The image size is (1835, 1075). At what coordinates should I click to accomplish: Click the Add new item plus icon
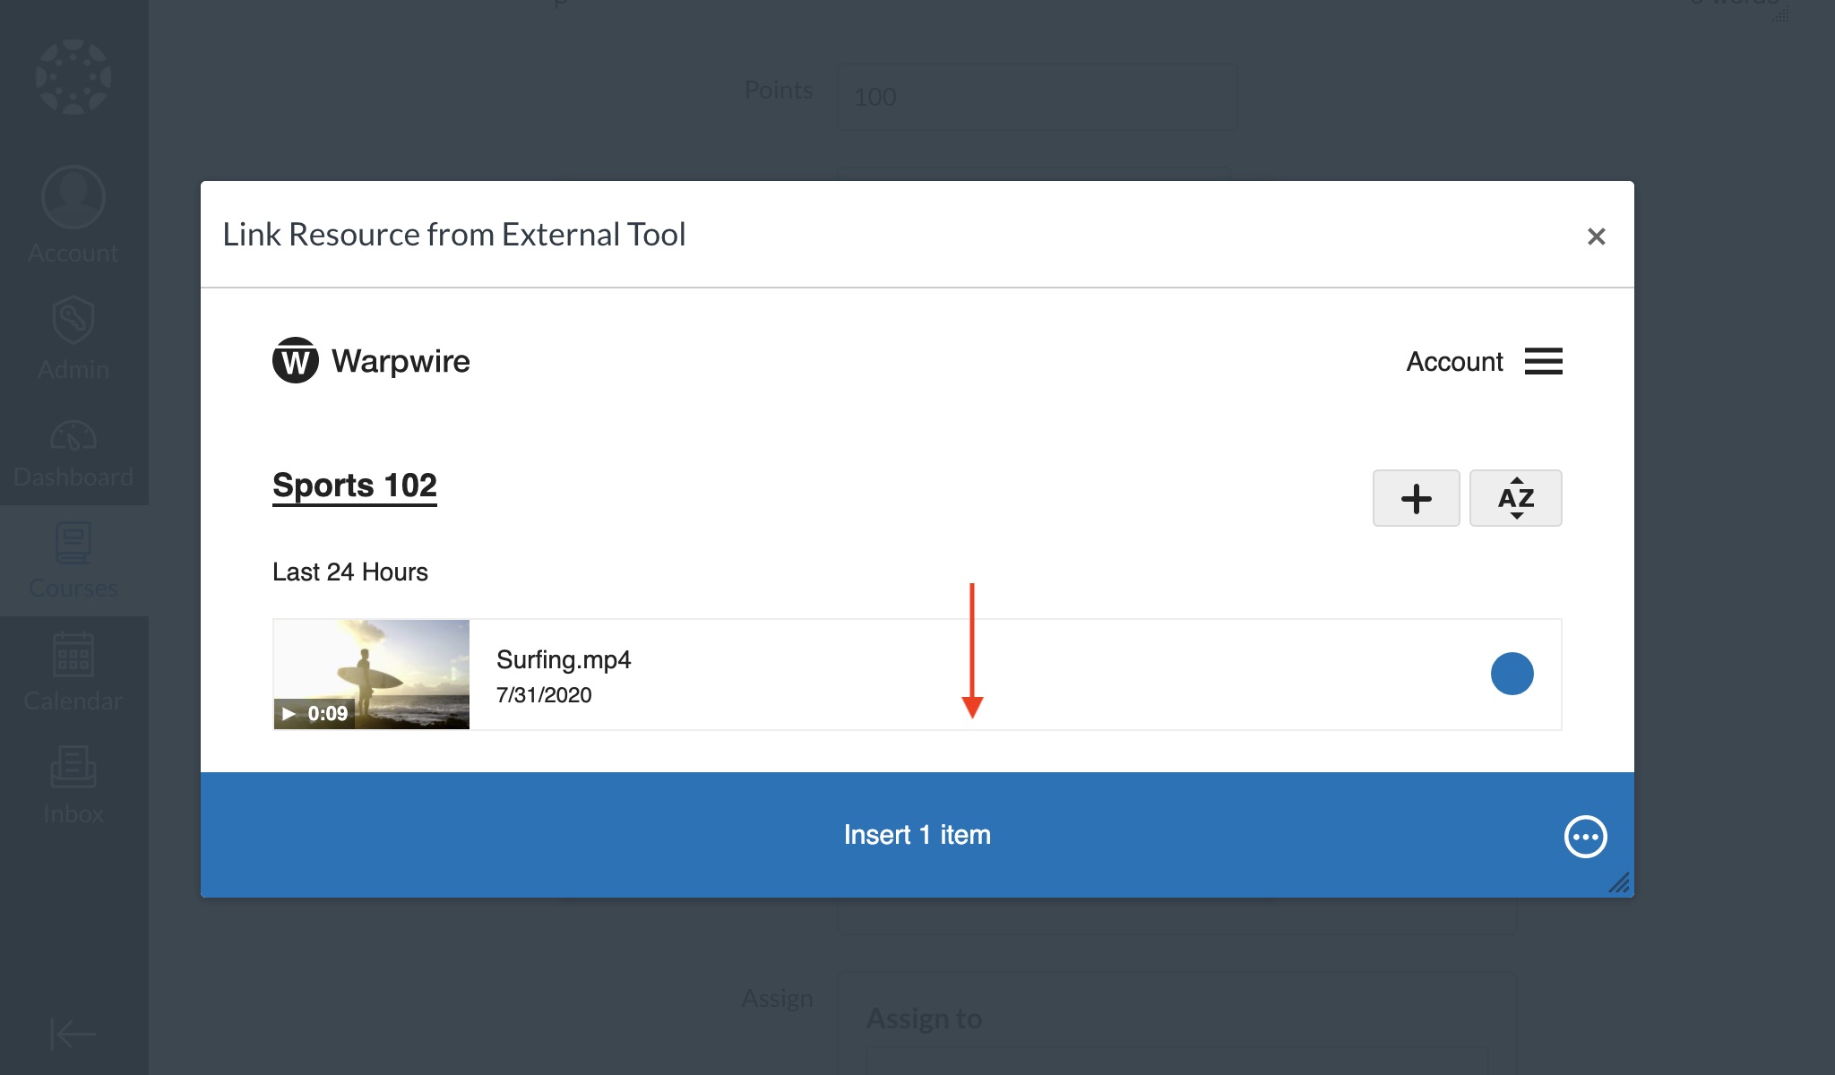(1417, 499)
